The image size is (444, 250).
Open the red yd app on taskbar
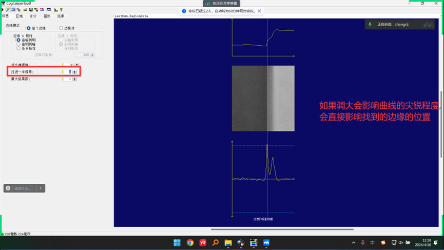coord(203,243)
